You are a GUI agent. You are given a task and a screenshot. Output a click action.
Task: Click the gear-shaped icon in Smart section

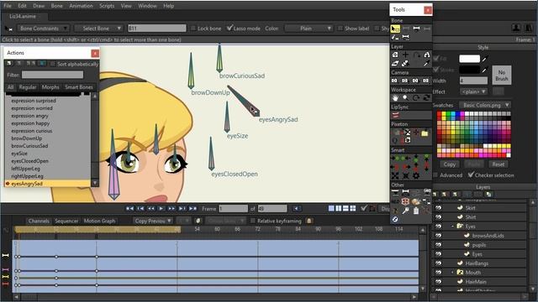point(416,175)
